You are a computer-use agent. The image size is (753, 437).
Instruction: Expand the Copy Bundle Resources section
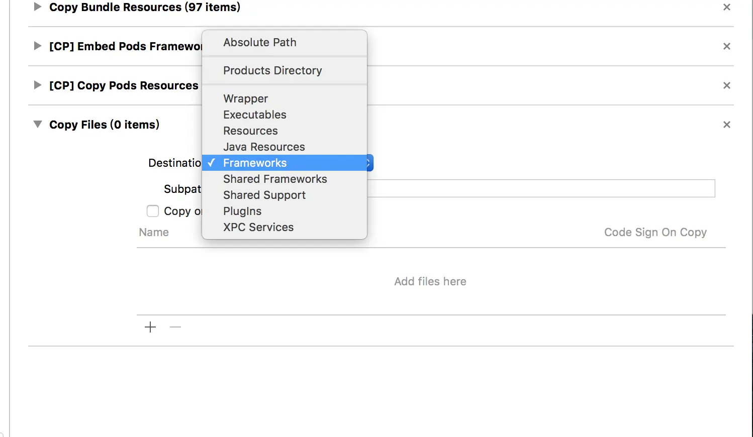click(x=38, y=7)
